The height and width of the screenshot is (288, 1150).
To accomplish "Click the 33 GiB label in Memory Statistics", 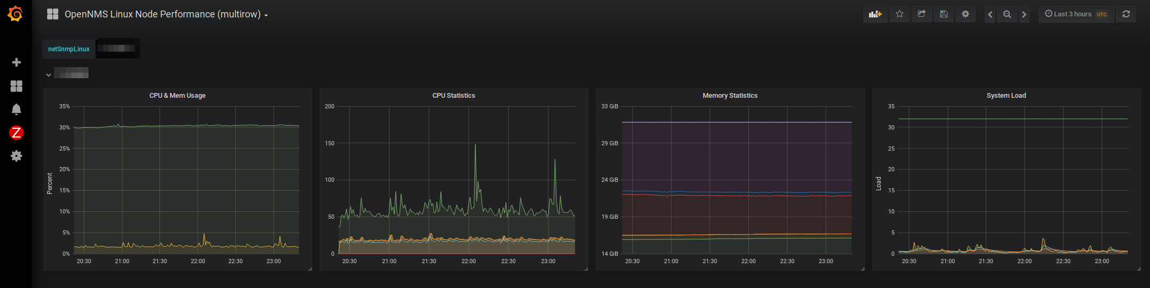I will pyautogui.click(x=609, y=106).
